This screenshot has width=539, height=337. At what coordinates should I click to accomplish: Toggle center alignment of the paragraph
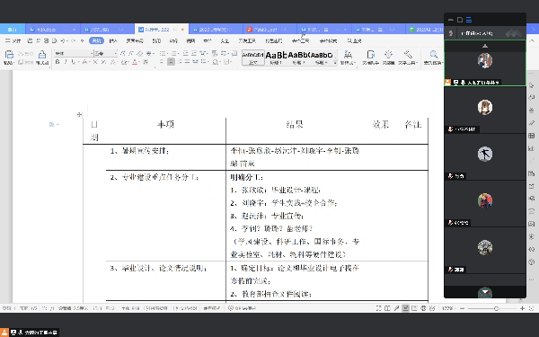pos(171,62)
